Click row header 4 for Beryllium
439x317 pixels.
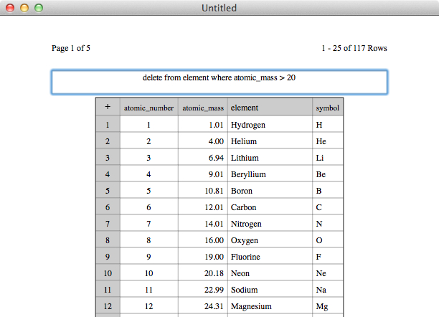point(108,174)
